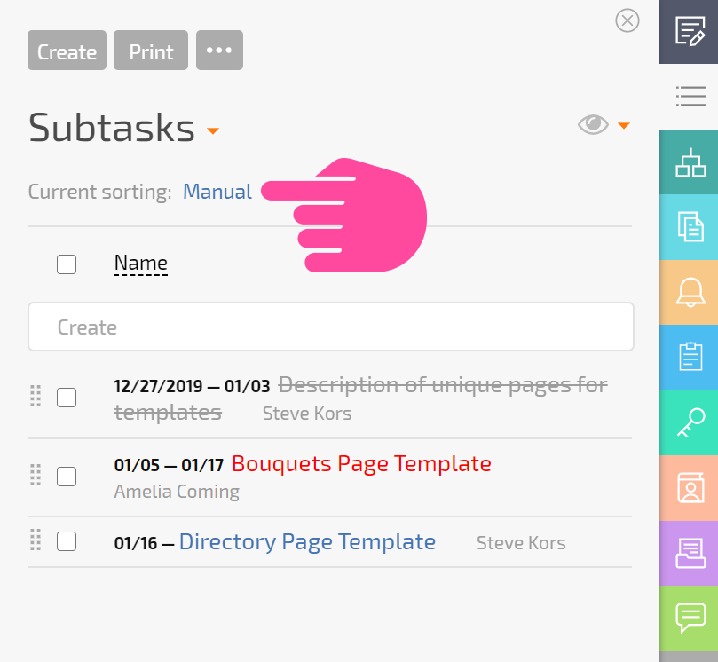Click the Create subtask input field

[331, 327]
